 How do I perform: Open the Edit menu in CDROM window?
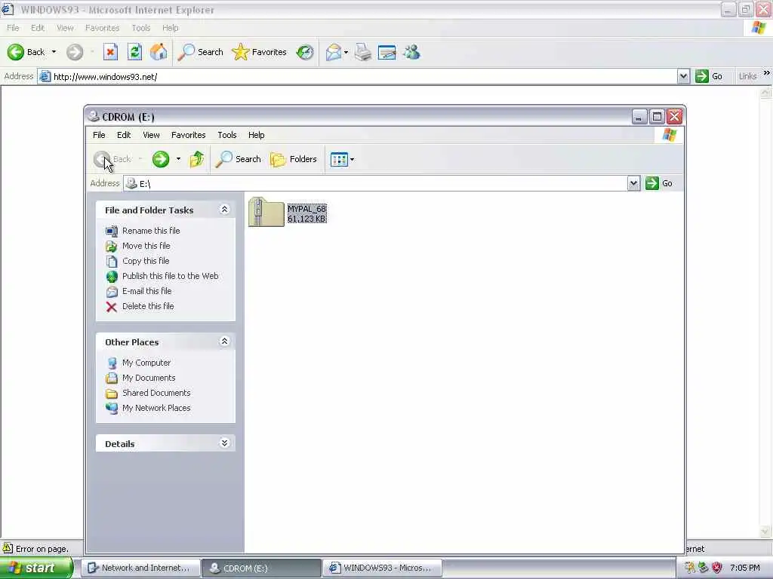pos(124,135)
